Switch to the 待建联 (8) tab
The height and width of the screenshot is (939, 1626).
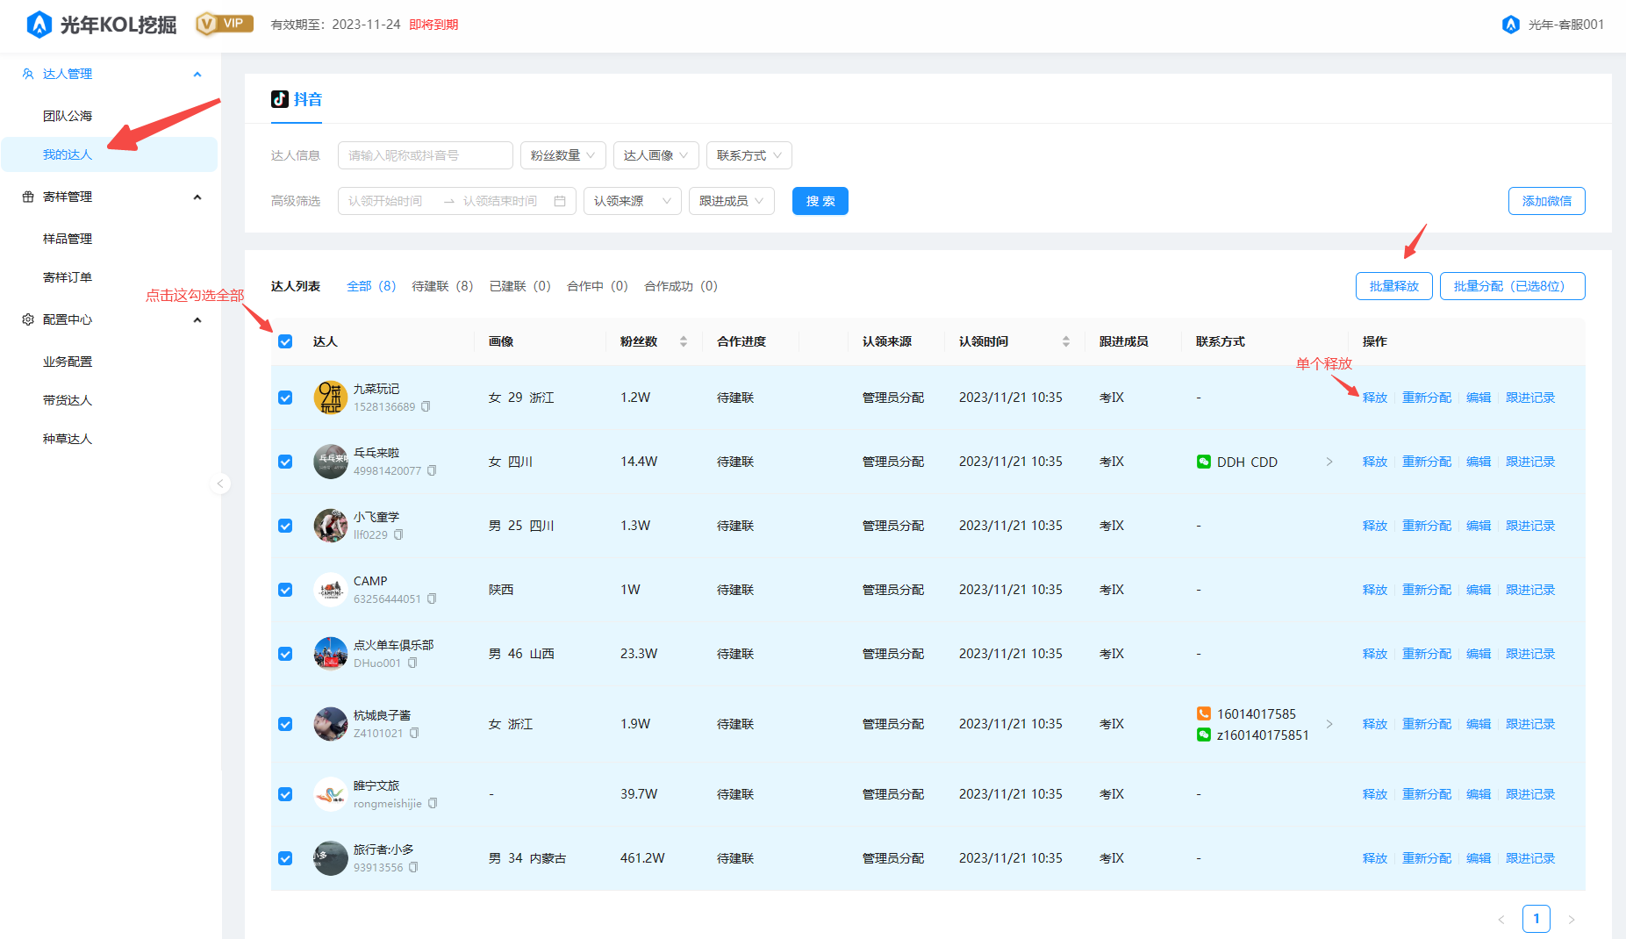pyautogui.click(x=442, y=286)
